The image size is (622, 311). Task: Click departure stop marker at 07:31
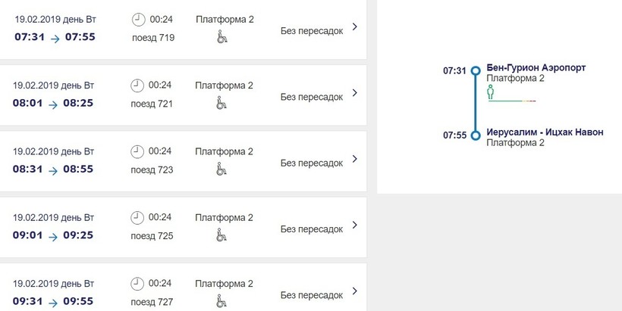(476, 70)
